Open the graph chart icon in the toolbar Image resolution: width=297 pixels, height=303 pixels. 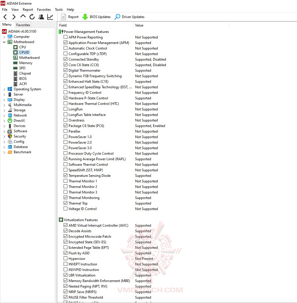click(50, 17)
